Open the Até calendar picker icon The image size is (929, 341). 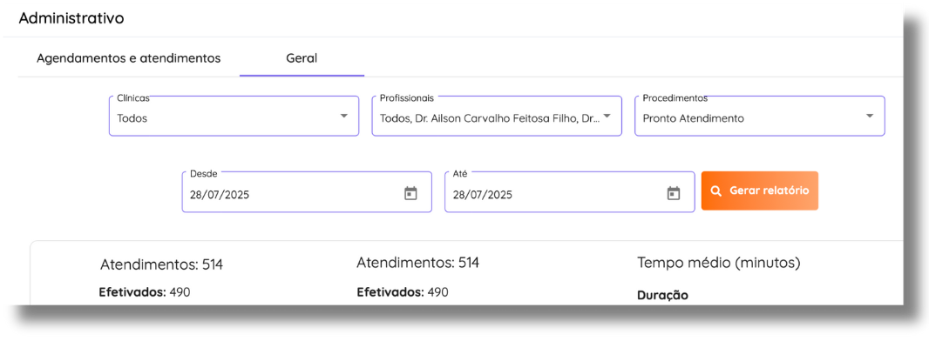click(x=674, y=193)
